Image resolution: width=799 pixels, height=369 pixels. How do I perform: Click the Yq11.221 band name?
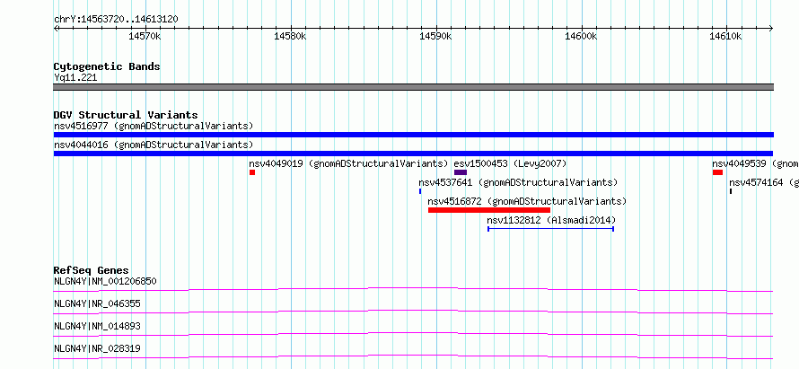[x=75, y=78]
